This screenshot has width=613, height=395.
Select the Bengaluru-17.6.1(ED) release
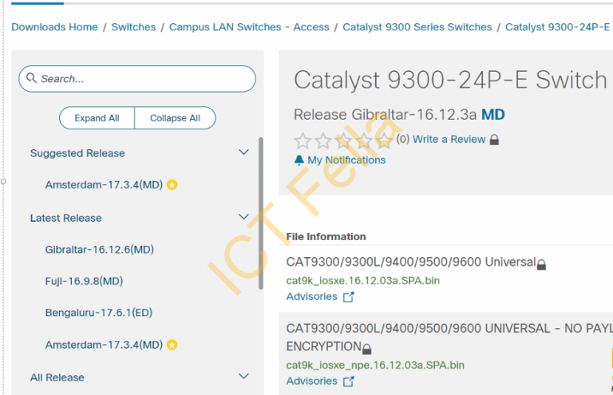[x=98, y=313]
